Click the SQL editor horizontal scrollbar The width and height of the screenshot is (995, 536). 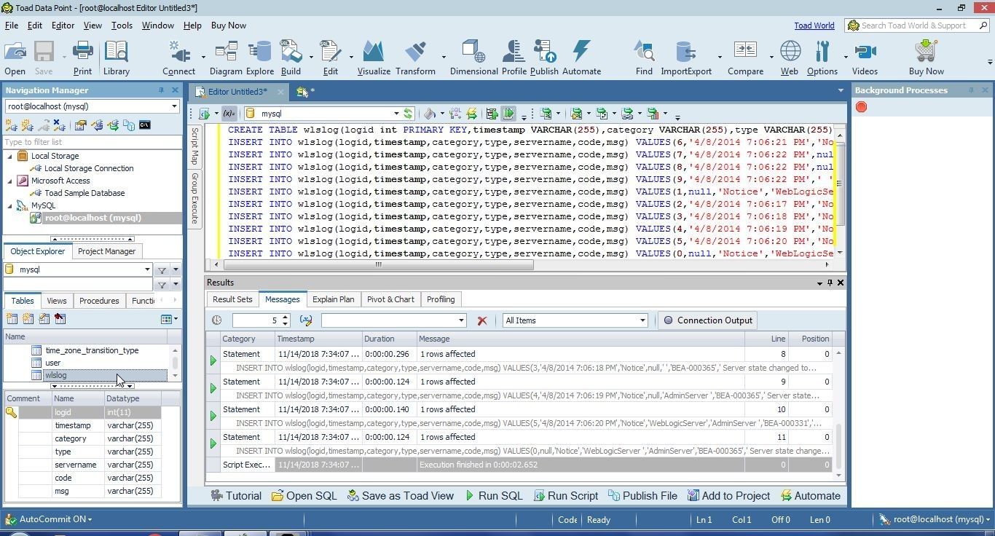pos(378,265)
